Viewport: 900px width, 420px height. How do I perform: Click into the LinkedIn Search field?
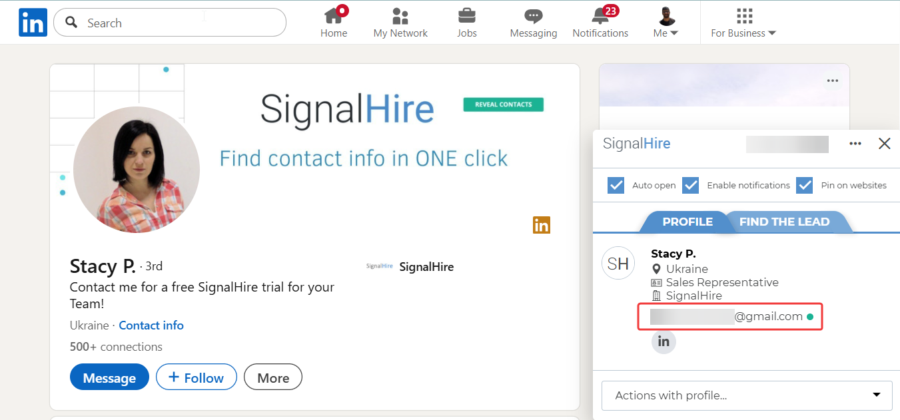tap(180, 23)
